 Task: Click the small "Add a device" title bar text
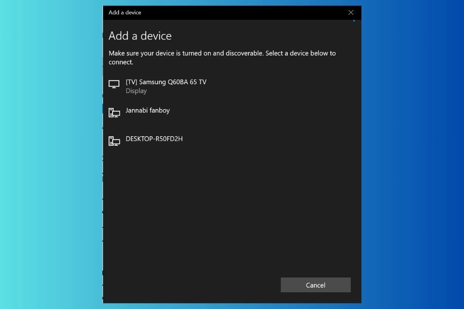[125, 12]
